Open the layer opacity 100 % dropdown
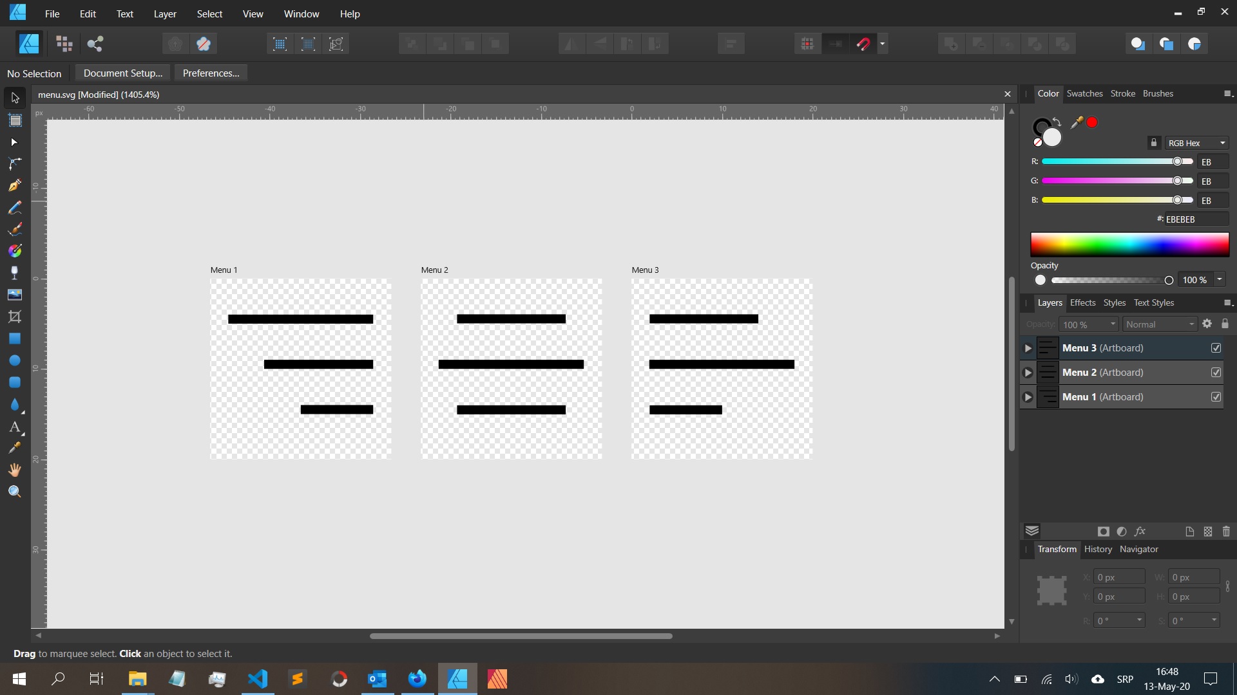The width and height of the screenshot is (1237, 695). point(1113,324)
